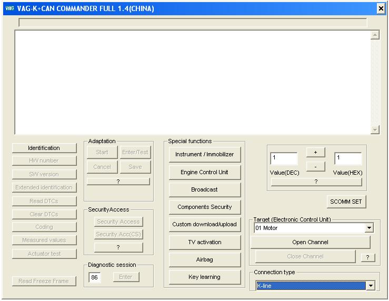Click the Value(DEC) input field
This screenshot has width=389, height=301.
coord(284,158)
